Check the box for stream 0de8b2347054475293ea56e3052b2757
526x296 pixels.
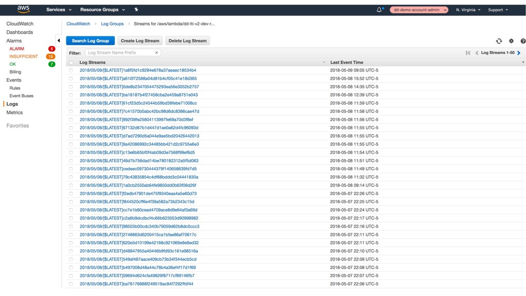tap(71, 87)
